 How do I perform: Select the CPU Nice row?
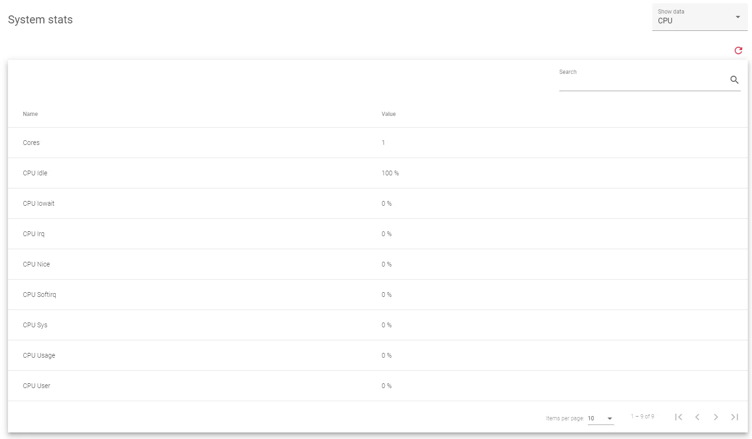point(36,264)
